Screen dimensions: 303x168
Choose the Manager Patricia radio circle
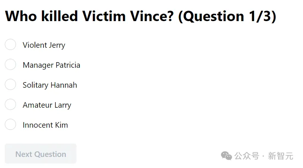pos(10,64)
